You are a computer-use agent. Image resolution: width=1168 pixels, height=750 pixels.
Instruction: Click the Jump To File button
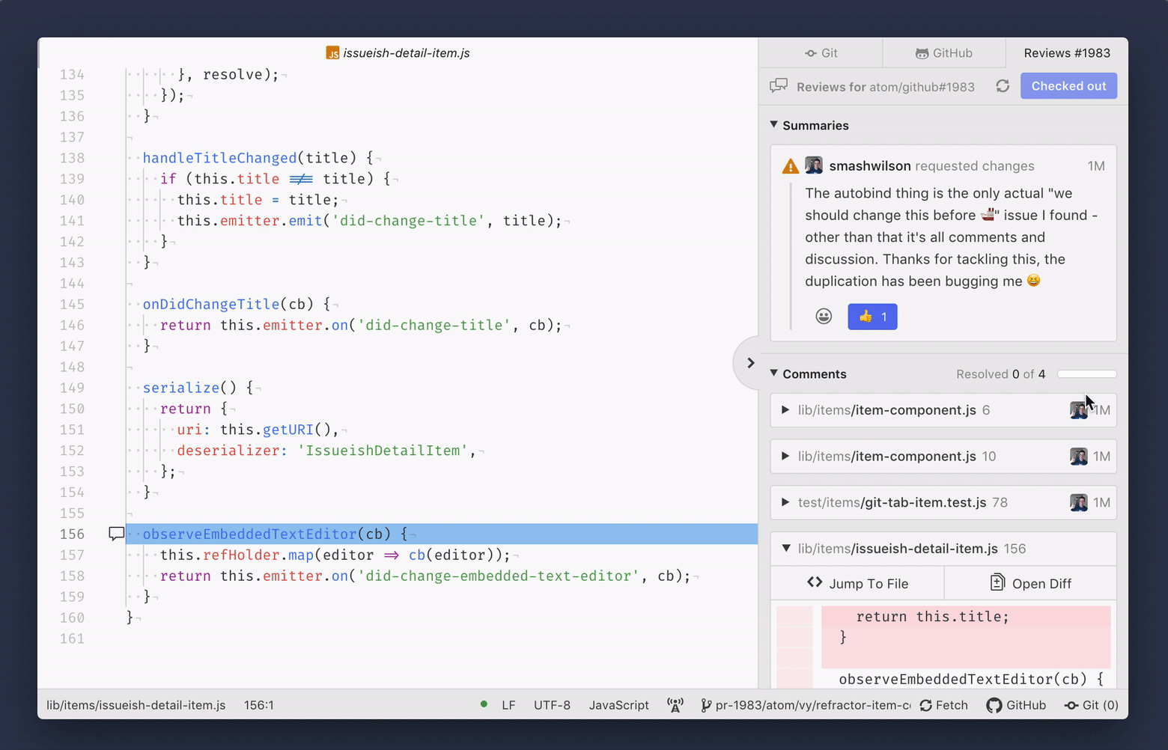click(x=857, y=583)
